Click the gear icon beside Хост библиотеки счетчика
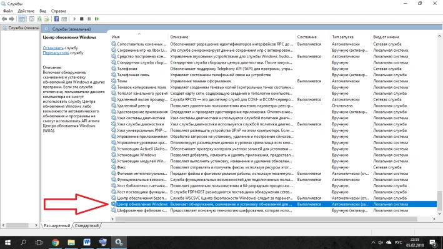Screen dimensions: 443x249 pyautogui.click(x=114, y=186)
